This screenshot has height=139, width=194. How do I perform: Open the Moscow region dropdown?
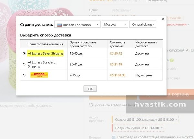[115, 24]
